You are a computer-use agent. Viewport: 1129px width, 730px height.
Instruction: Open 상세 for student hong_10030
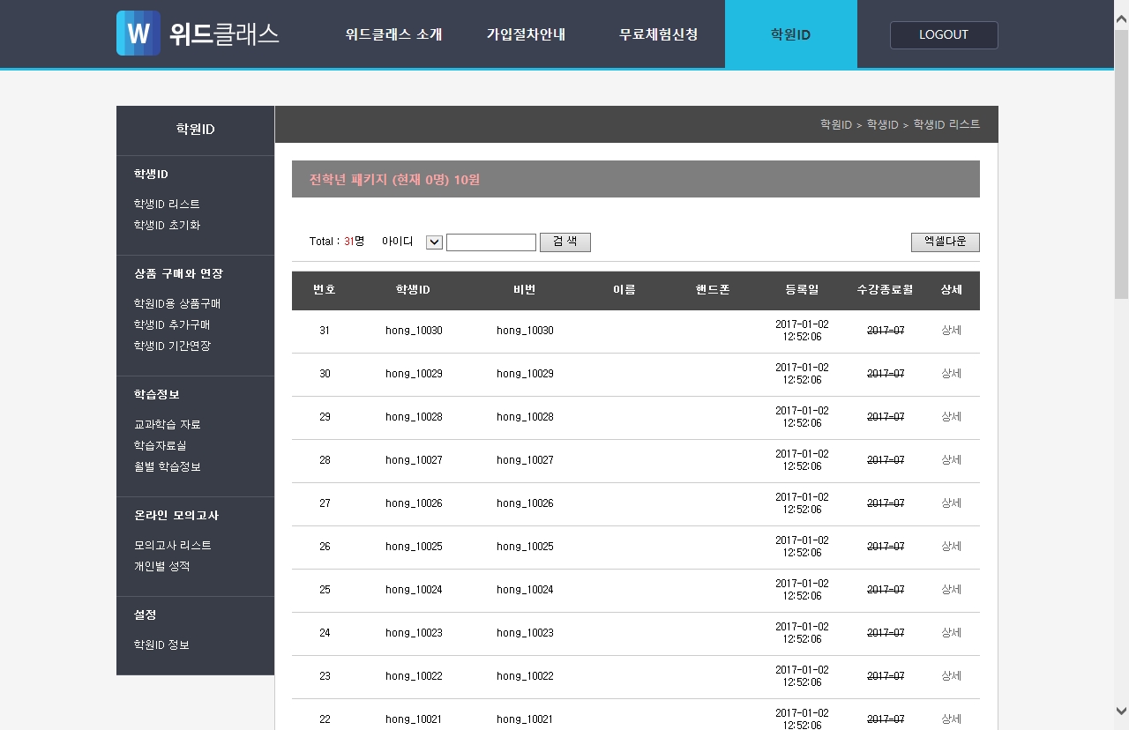[x=951, y=331]
